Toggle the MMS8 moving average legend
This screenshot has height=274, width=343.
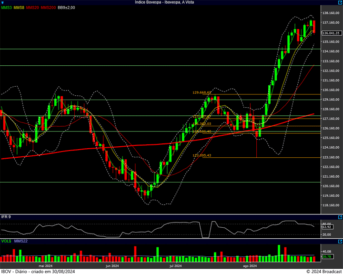[x=20, y=8]
